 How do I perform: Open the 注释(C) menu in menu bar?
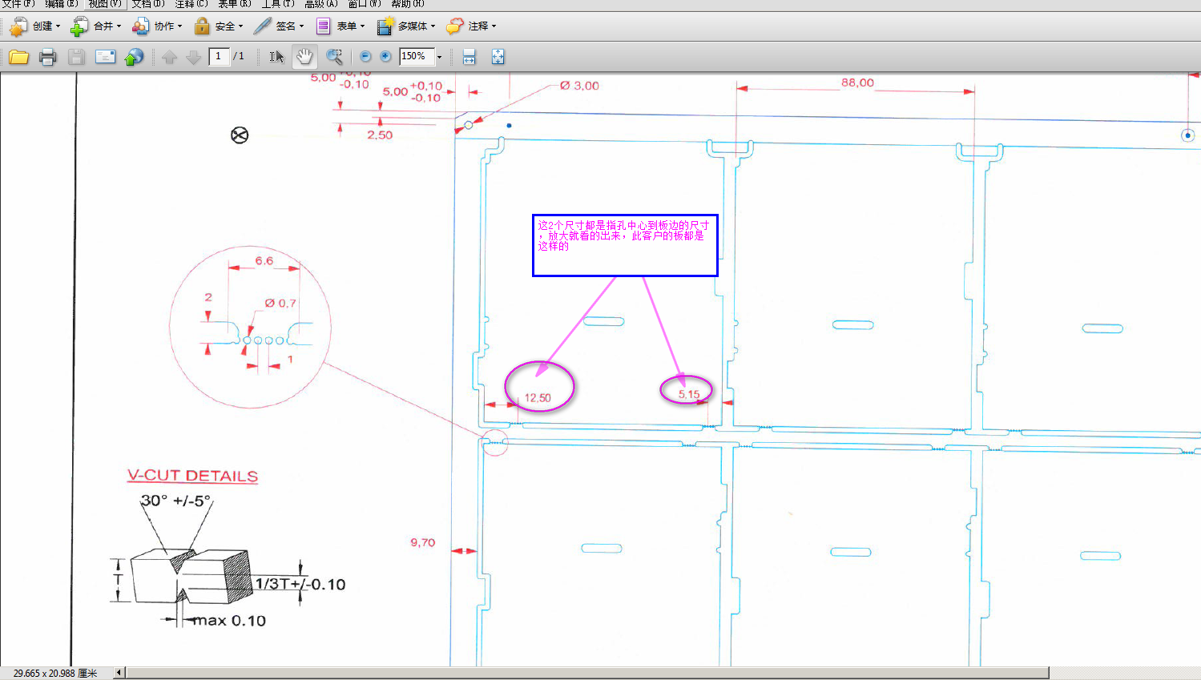[191, 4]
